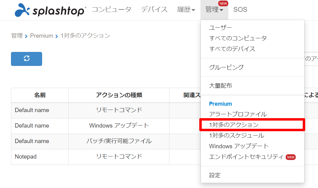Screen dimensions: 318x188
Task: Click the Notepad action name
Action: [x=26, y=157]
